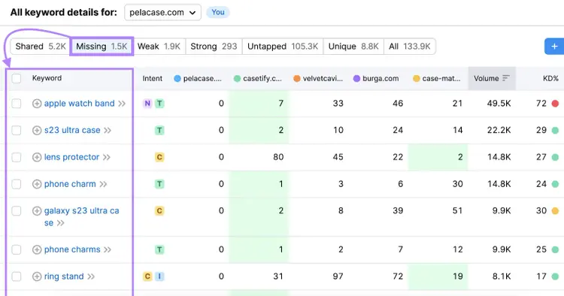Open arrows next to 'phone charms'

(108, 249)
